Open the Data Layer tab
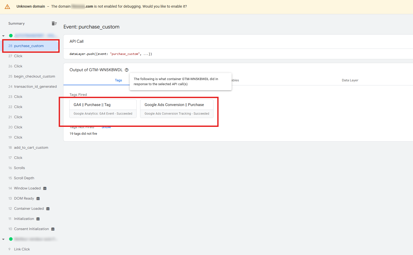Screen dimensions: 413x255 [x=350, y=80]
